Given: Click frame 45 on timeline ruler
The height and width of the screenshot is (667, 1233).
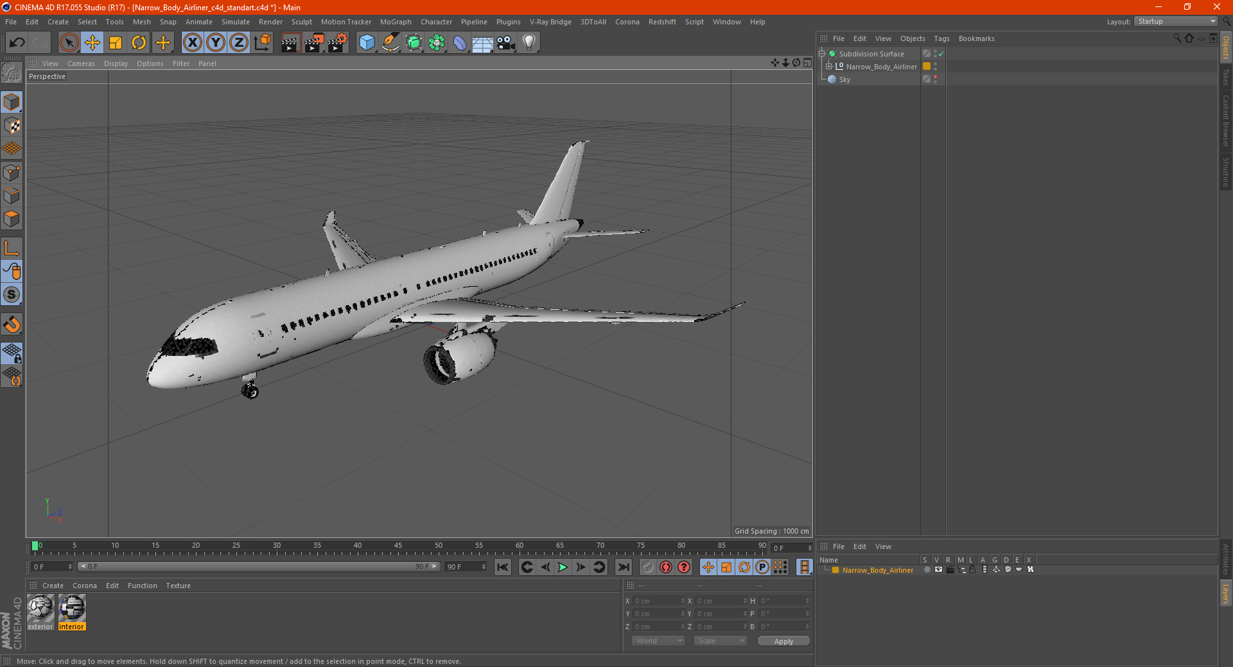Looking at the screenshot, I should coord(398,546).
